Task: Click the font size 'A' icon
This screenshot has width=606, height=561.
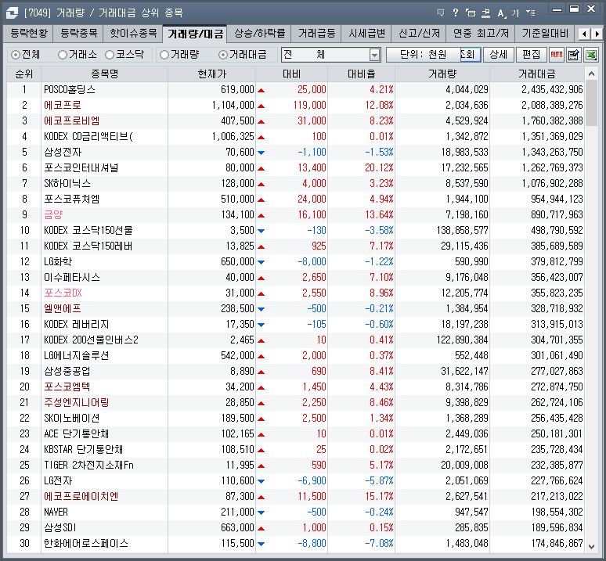Action: (501, 13)
